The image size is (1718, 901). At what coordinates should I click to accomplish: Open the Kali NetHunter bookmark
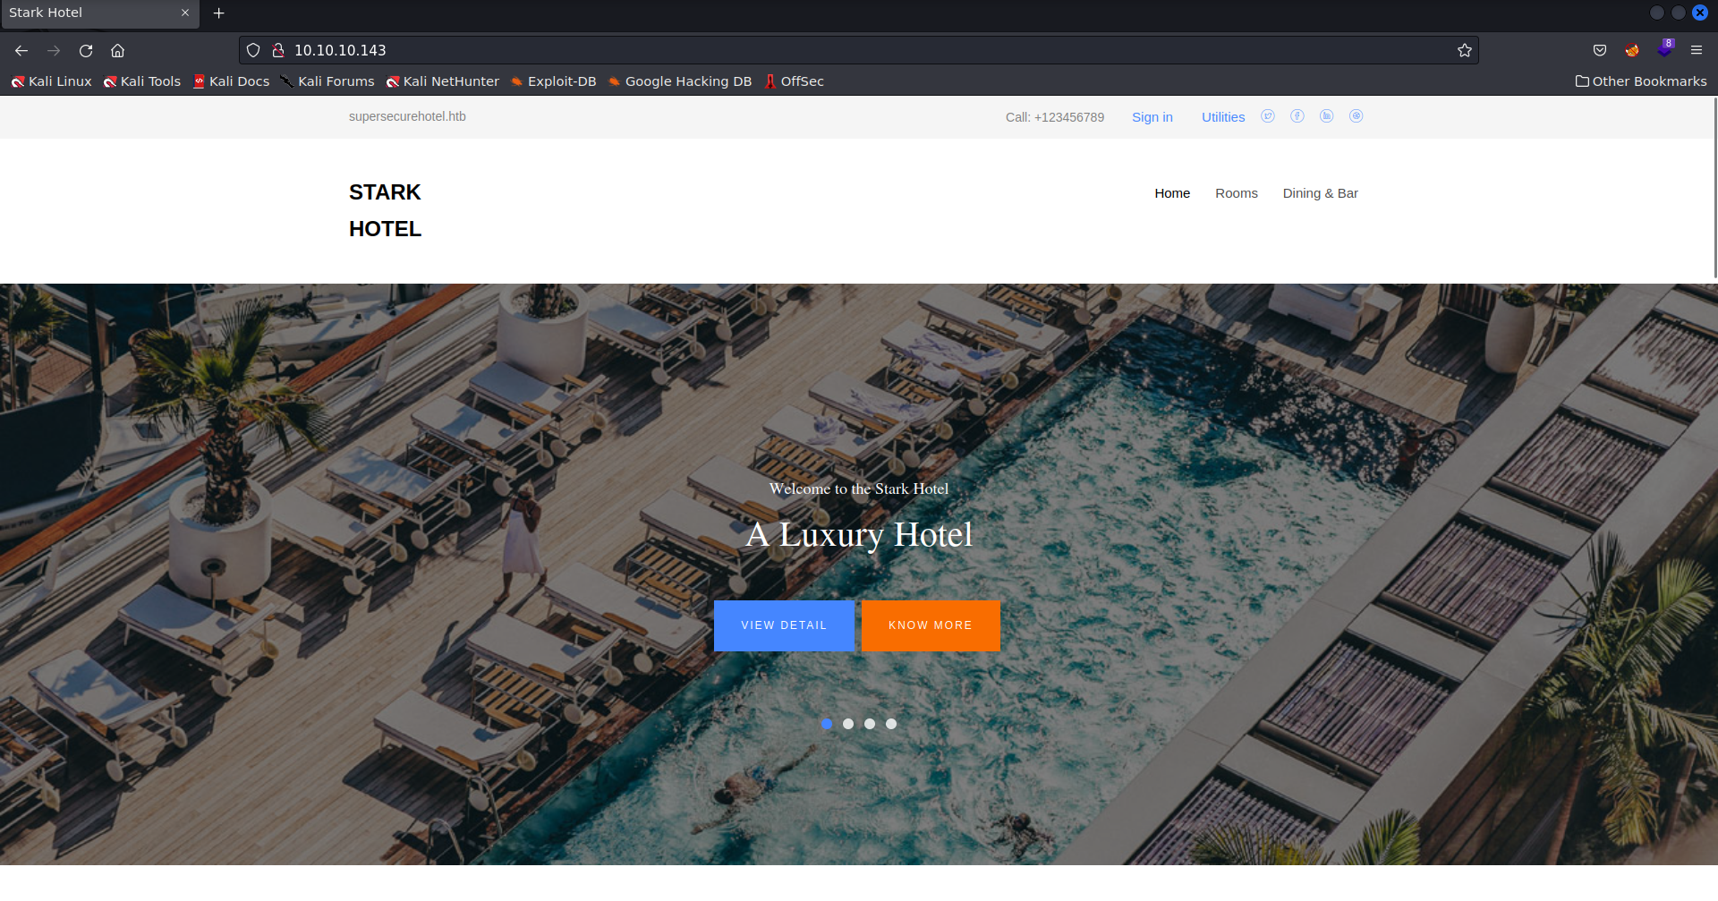point(443,81)
